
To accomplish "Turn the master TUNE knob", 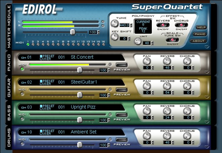I will coord(115,23).
